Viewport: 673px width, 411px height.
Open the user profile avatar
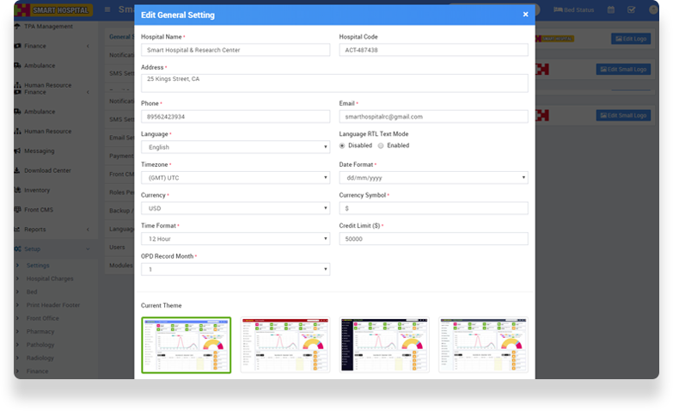pos(652,9)
